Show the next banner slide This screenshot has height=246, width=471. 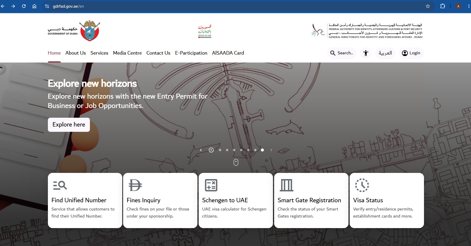click(271, 150)
